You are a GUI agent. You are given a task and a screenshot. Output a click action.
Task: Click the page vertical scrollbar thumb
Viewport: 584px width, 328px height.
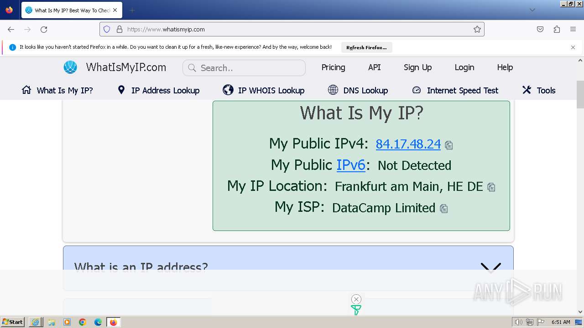coord(580,94)
